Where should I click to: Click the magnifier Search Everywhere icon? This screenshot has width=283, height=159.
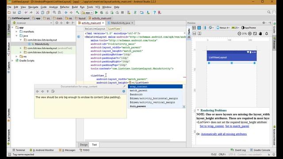pos(269,12)
